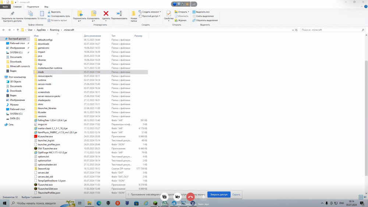Paste shortcut from the ribbon
This screenshot has height=207, width=368.
pos(57,20)
